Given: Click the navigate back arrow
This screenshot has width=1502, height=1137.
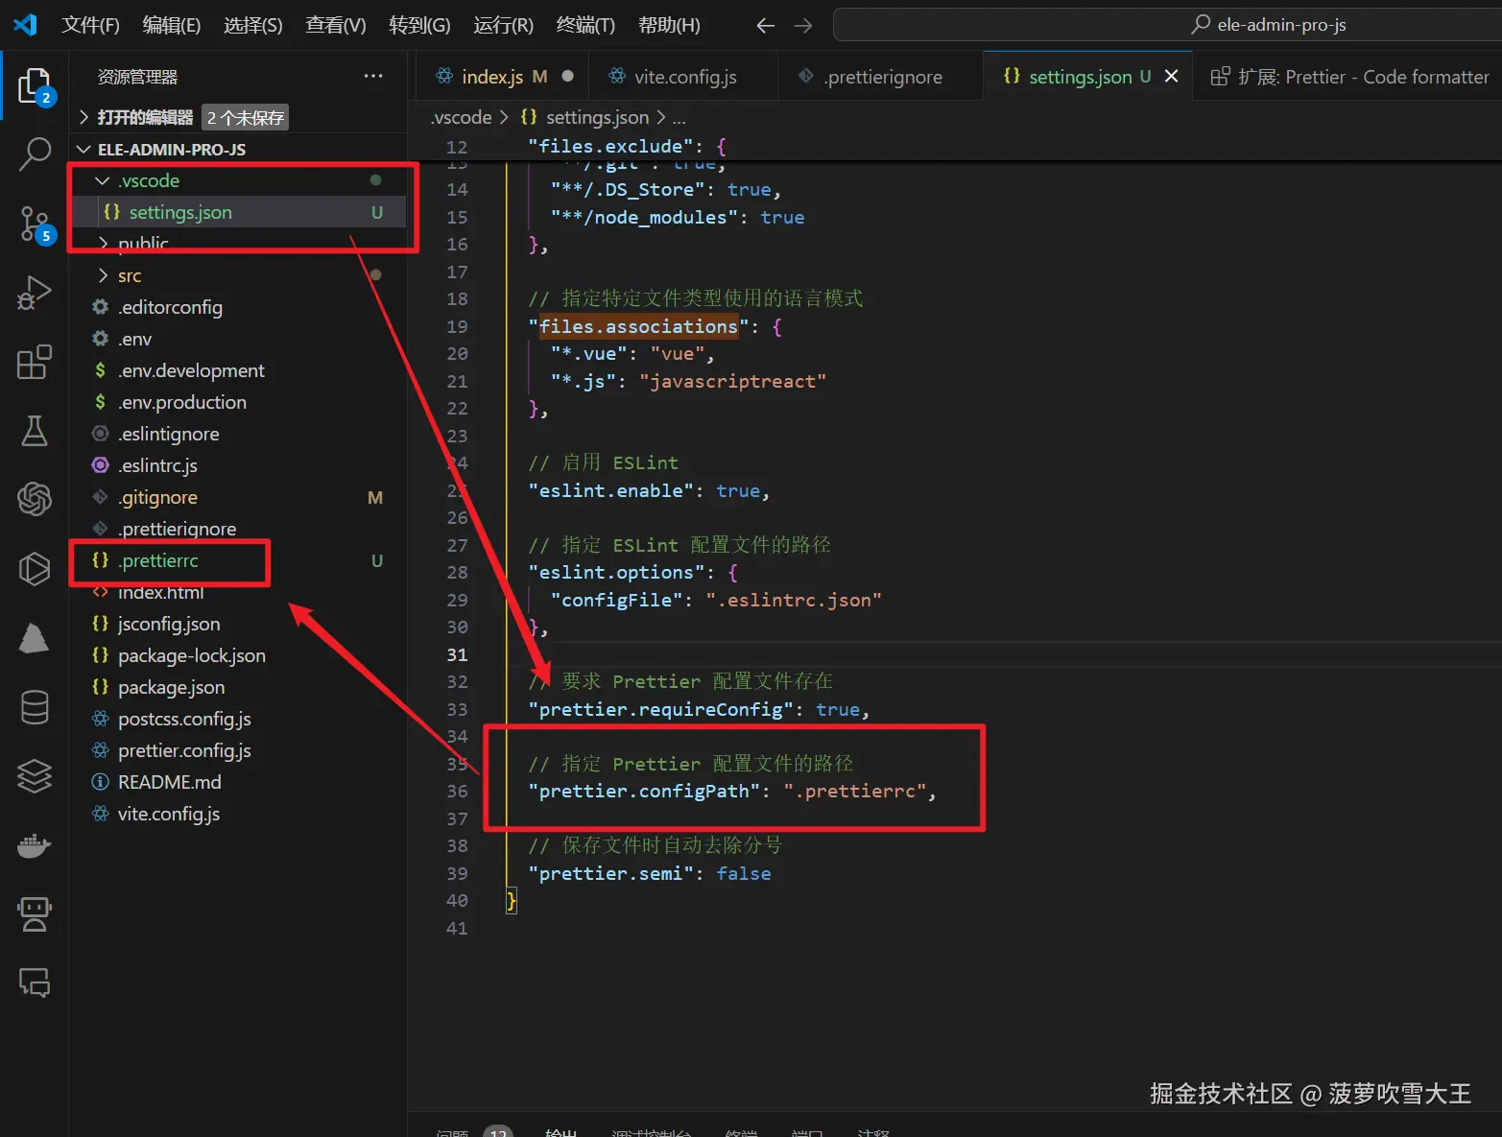Looking at the screenshot, I should [765, 26].
